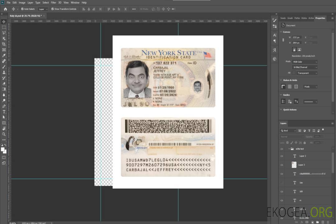The height and width of the screenshot is (224, 336).
Task: Open the guide line style dropdown
Action: (310, 102)
